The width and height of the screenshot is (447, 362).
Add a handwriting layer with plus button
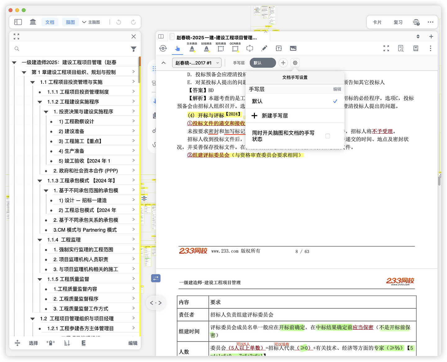point(283,63)
